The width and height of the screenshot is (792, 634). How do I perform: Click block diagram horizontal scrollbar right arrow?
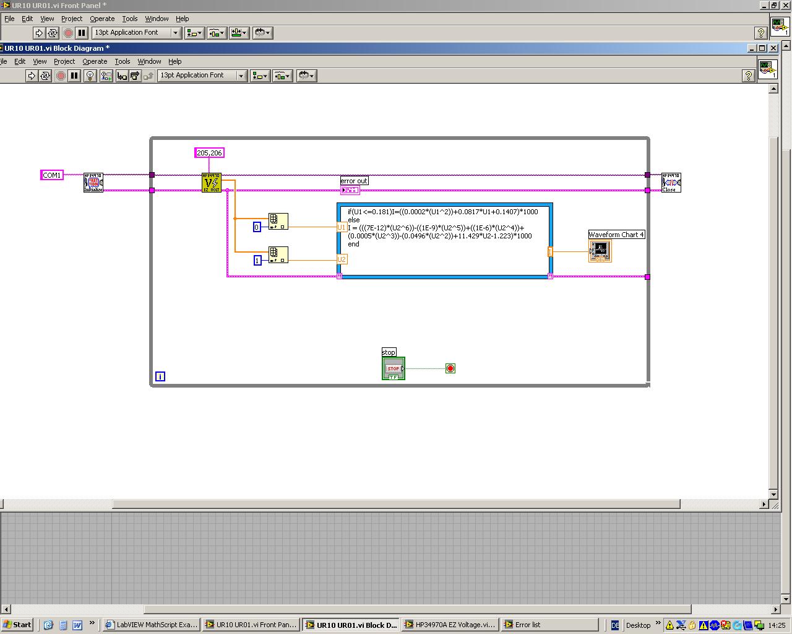764,504
